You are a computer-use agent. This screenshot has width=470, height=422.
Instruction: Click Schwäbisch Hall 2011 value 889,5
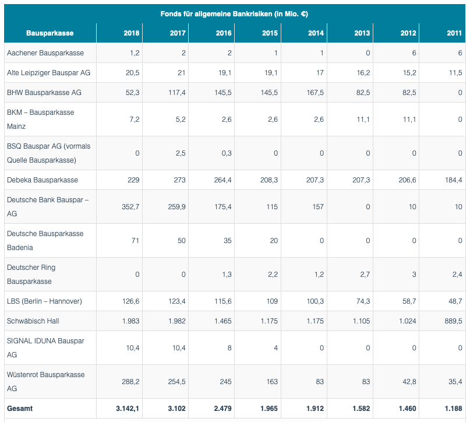coord(453,321)
